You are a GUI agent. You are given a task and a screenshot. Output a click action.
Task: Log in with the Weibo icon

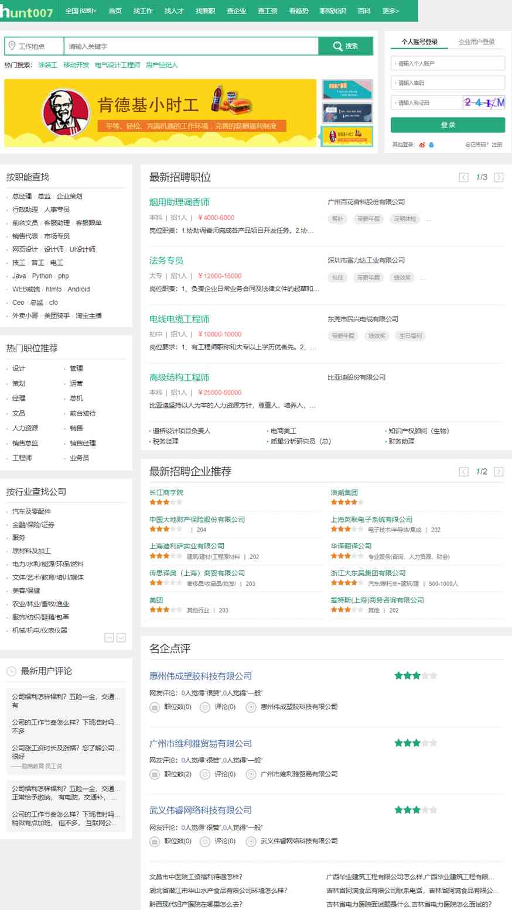(x=422, y=145)
